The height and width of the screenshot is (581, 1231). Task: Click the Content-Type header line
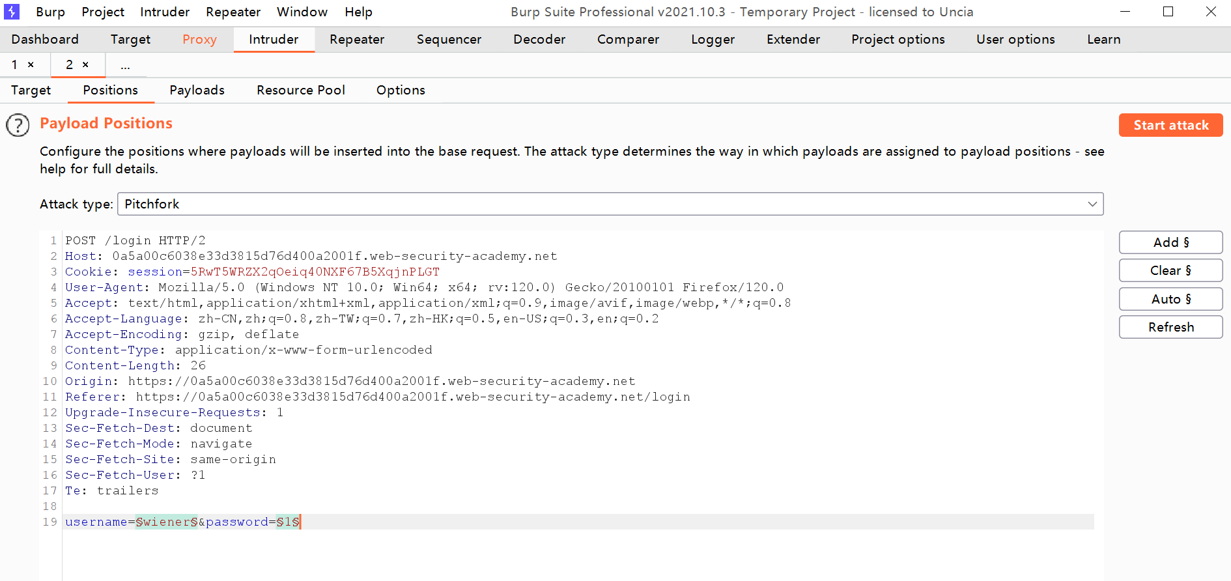(248, 350)
